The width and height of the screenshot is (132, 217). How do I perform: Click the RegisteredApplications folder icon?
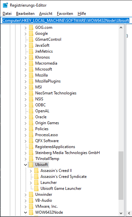click(x=31, y=147)
